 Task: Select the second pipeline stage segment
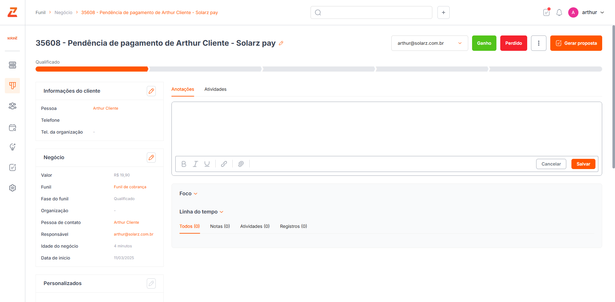205,69
